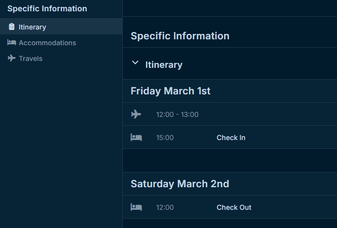Image resolution: width=337 pixels, height=228 pixels.
Task: Click the clipboard icon beside Itinerary in sidebar
Action: coord(12,27)
